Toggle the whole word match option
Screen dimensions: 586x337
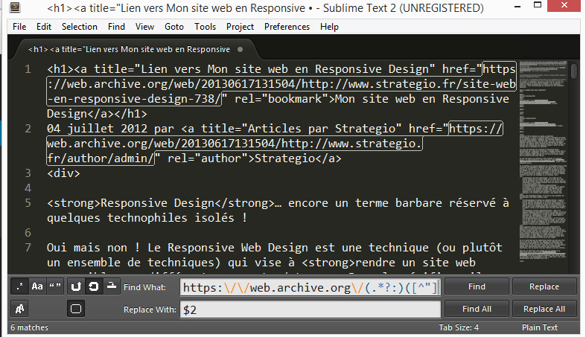(x=55, y=286)
